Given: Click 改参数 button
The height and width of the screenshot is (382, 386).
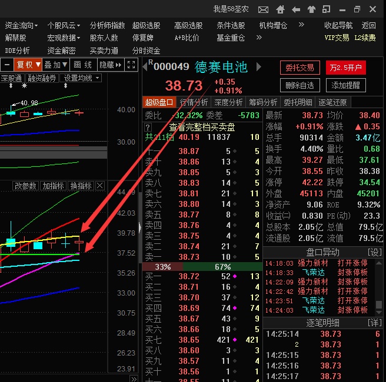Looking at the screenshot, I should coord(26,186).
